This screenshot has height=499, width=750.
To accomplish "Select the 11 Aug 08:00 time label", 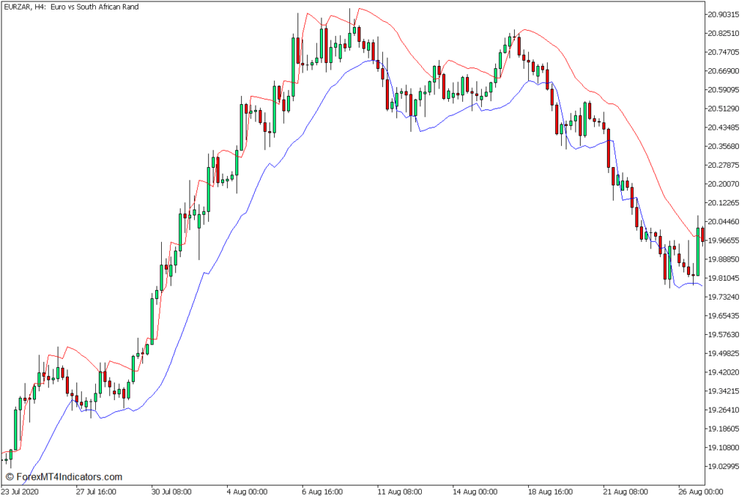I will click(398, 492).
